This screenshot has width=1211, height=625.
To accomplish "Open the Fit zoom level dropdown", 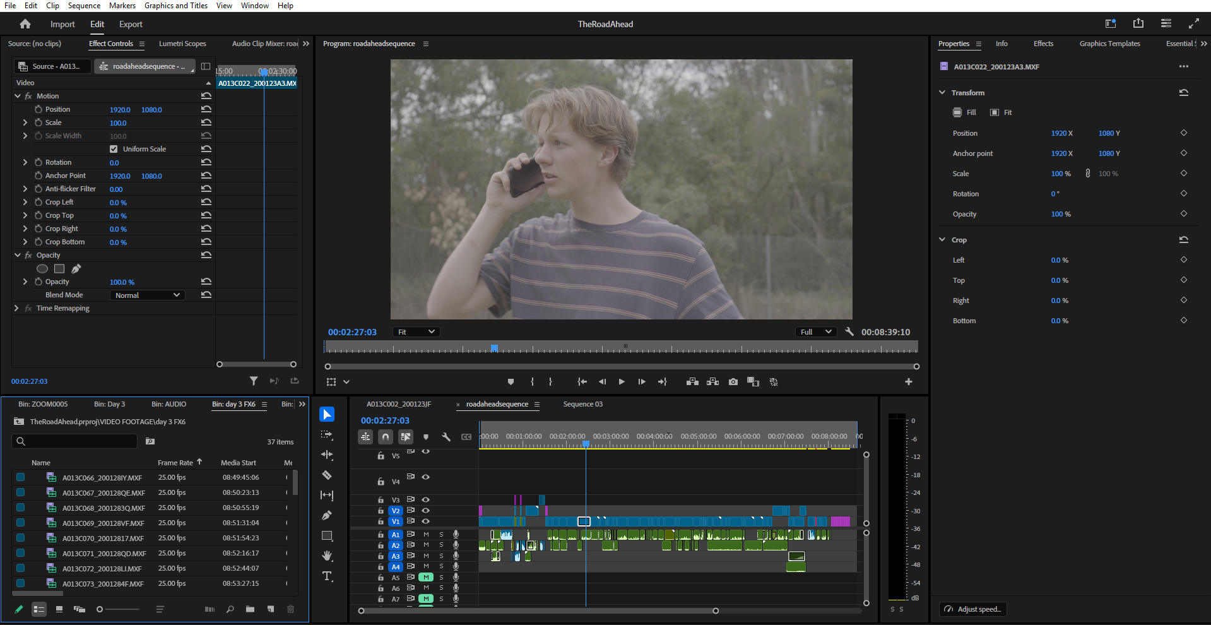I will point(415,331).
